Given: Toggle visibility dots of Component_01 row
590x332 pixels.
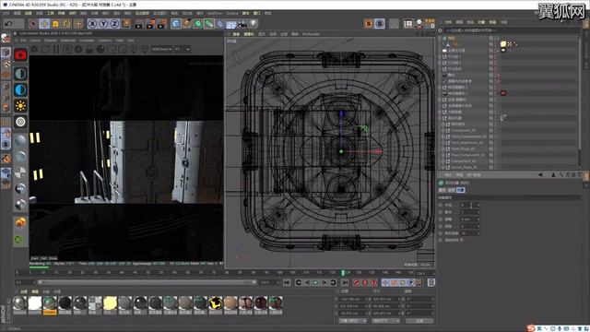Looking at the screenshot, I should pyautogui.click(x=496, y=131).
